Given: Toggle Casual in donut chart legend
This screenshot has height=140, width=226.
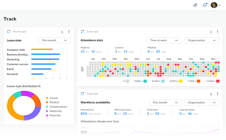Looking at the screenshot, I should point(52,98).
